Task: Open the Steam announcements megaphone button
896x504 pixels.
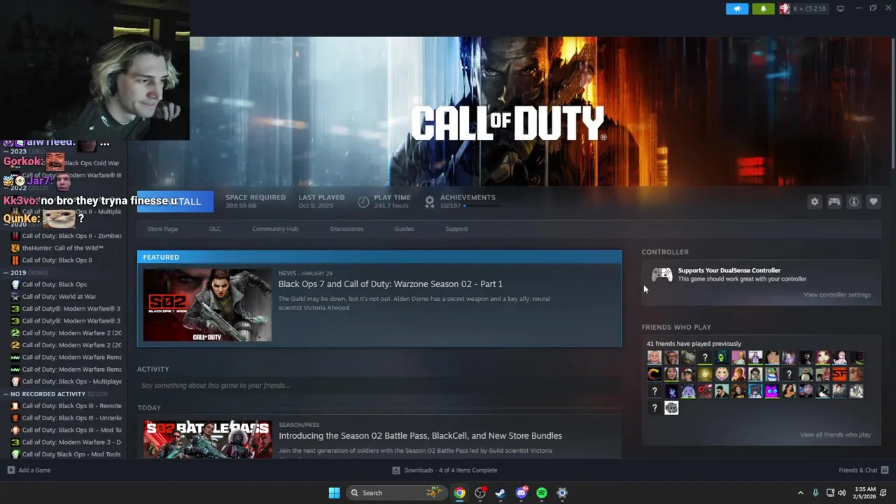Action: pyautogui.click(x=737, y=8)
